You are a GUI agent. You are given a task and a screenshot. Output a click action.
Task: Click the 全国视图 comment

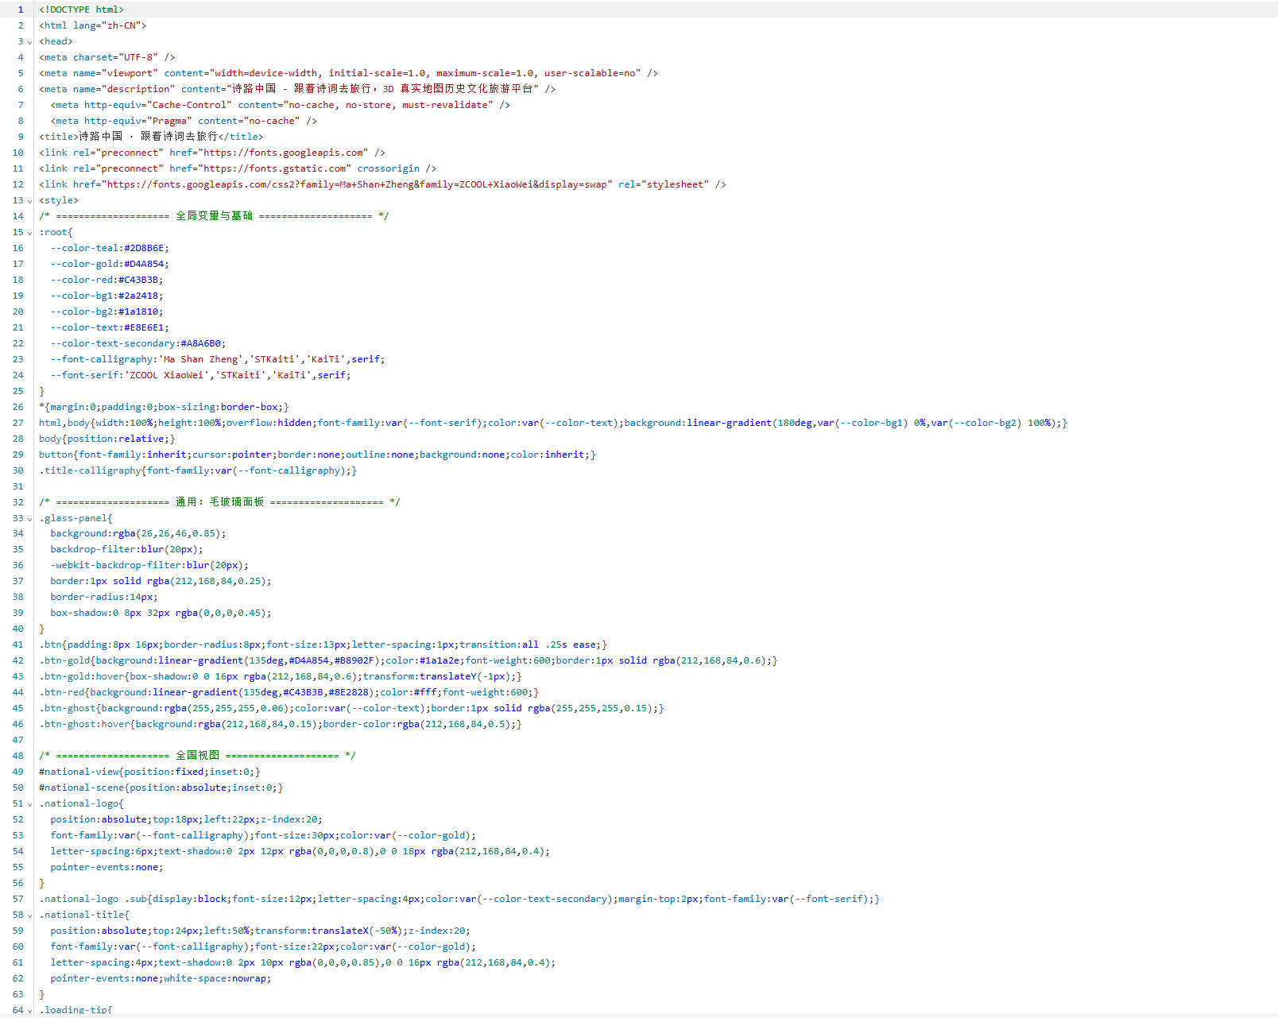[x=197, y=756]
